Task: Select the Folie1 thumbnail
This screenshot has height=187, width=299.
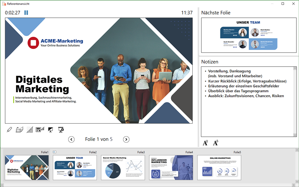Action: click(x=27, y=168)
